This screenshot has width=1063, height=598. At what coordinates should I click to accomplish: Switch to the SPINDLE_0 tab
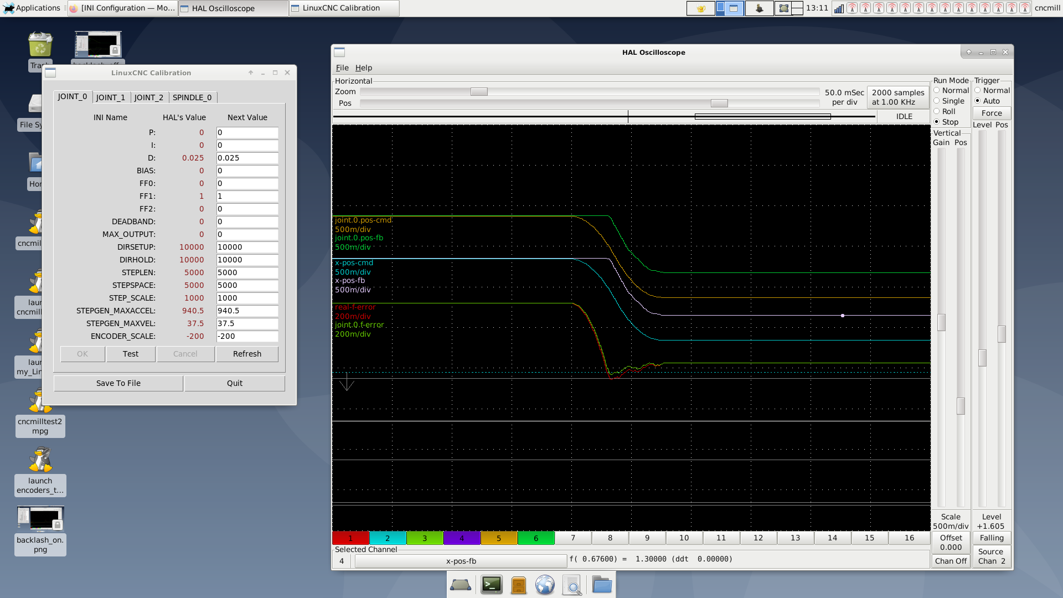pyautogui.click(x=192, y=97)
